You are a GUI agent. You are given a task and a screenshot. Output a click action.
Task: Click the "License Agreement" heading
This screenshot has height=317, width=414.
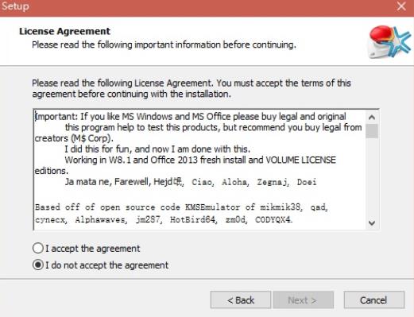click(x=64, y=31)
